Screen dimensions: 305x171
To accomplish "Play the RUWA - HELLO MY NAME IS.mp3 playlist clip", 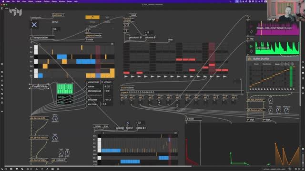I will [x=251, y=27].
